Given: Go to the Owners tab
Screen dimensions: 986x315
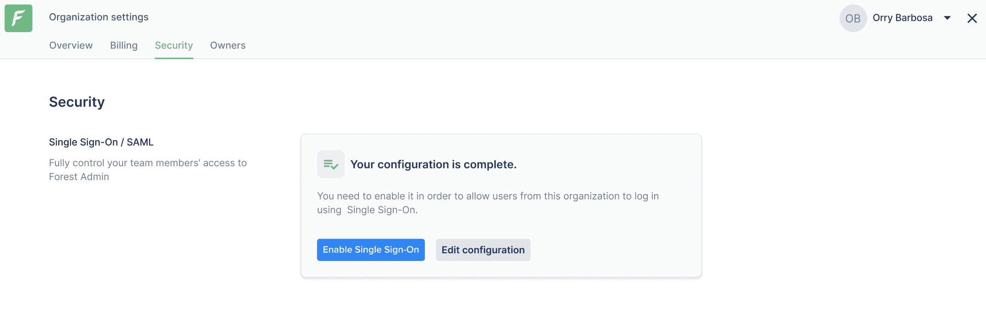Looking at the screenshot, I should coord(228,45).
